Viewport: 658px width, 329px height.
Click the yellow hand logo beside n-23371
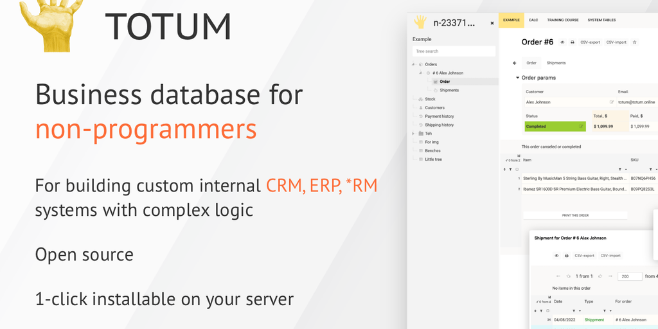[420, 22]
